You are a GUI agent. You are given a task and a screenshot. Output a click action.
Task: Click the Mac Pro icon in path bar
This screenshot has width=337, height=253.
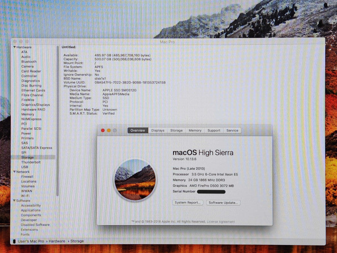pos(14,241)
